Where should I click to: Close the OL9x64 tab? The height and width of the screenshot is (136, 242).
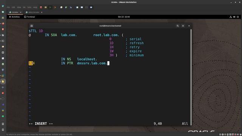(21, 12)
